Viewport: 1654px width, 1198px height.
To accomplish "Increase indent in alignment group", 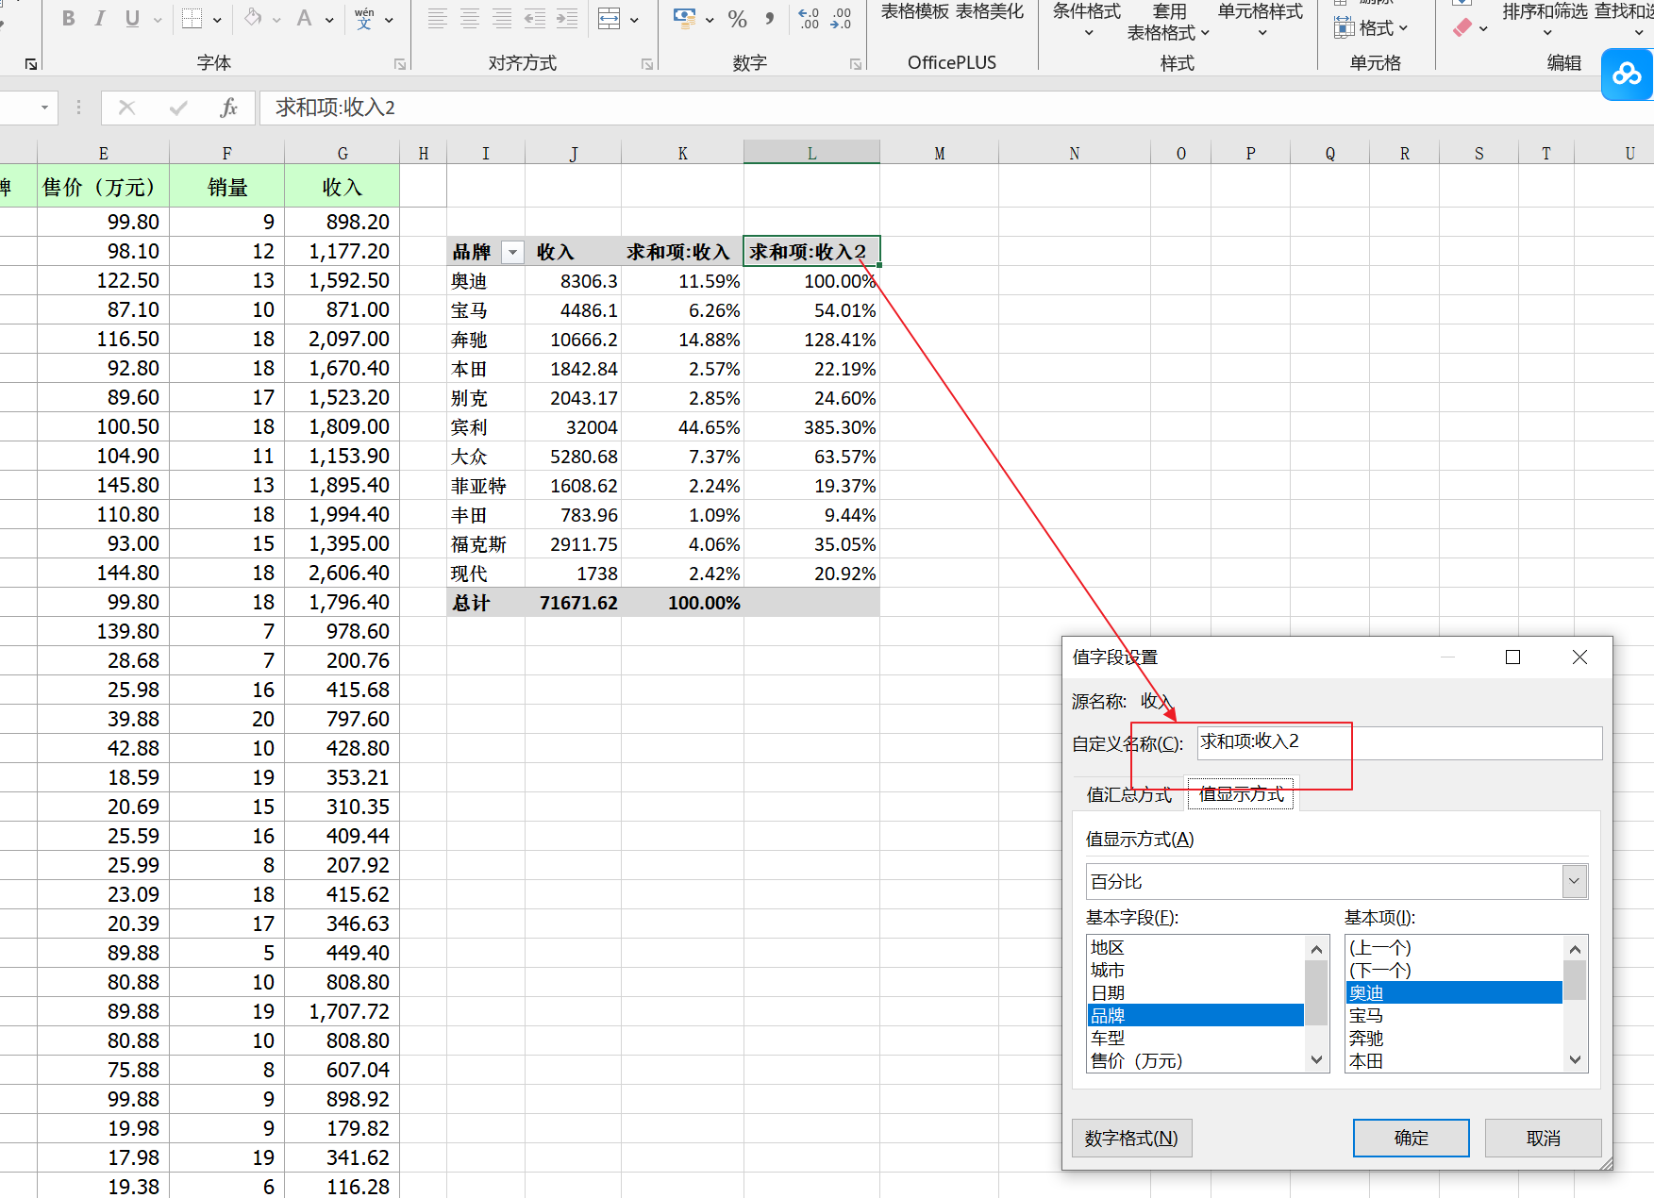I will [567, 19].
